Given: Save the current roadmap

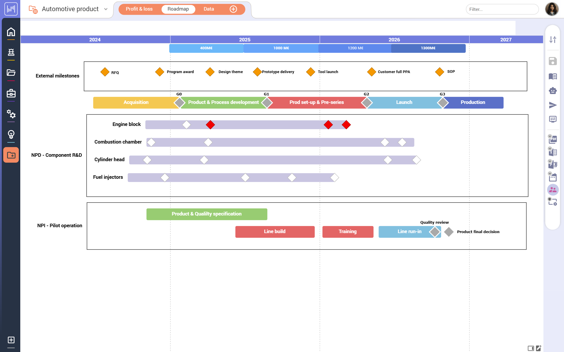Looking at the screenshot, I should [x=553, y=61].
